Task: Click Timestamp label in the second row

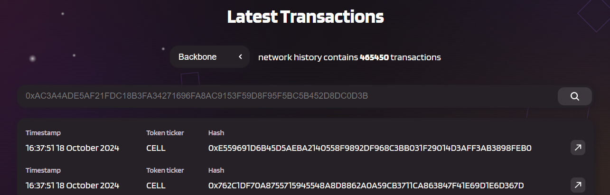Action: (x=43, y=170)
